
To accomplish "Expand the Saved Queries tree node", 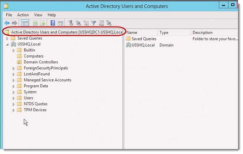I will pos(7,38).
